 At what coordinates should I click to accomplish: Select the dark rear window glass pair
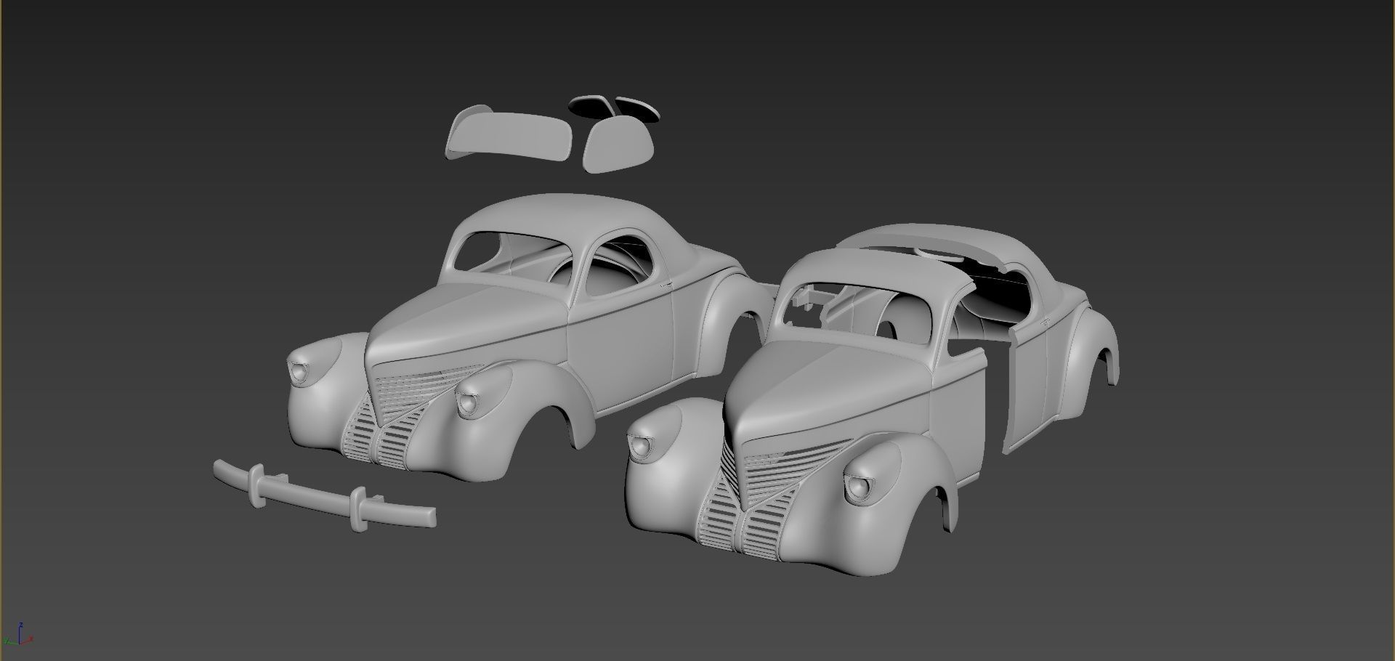click(615, 107)
